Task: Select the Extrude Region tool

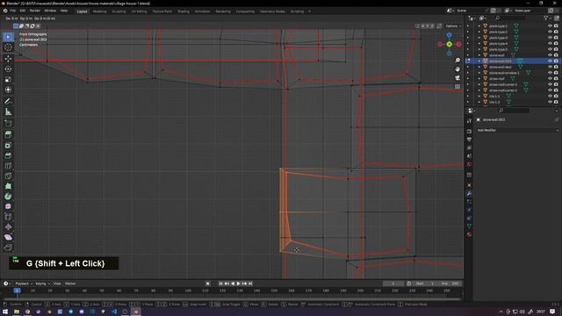Action: point(8,134)
